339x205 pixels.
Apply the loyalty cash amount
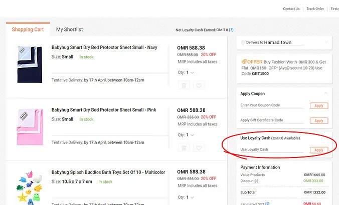pos(319,150)
